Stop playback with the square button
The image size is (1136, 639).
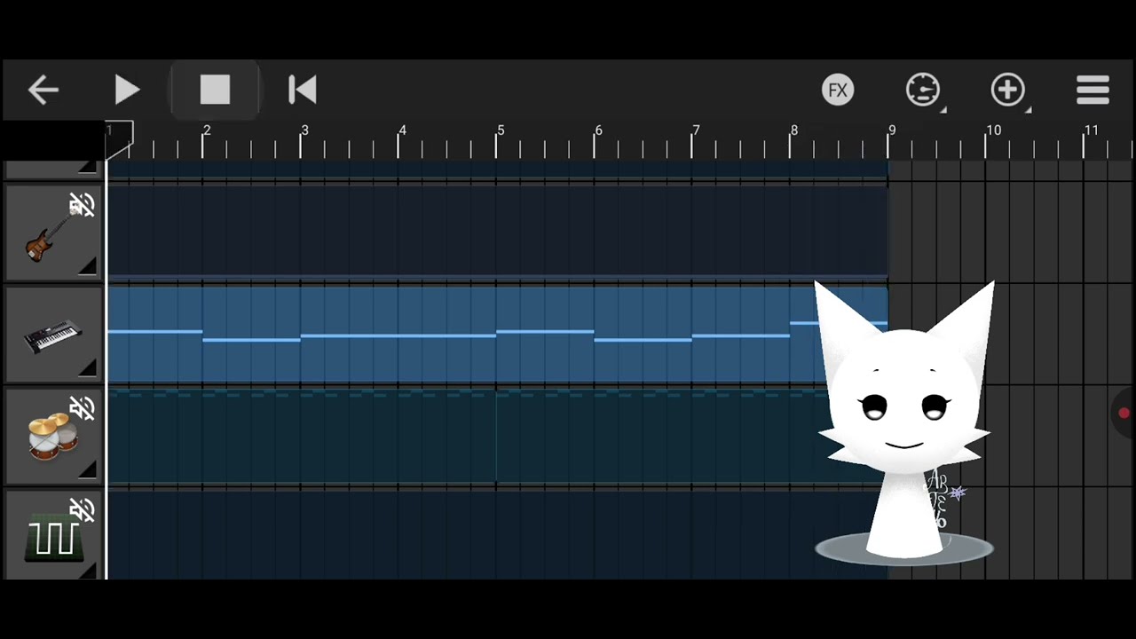click(x=215, y=90)
